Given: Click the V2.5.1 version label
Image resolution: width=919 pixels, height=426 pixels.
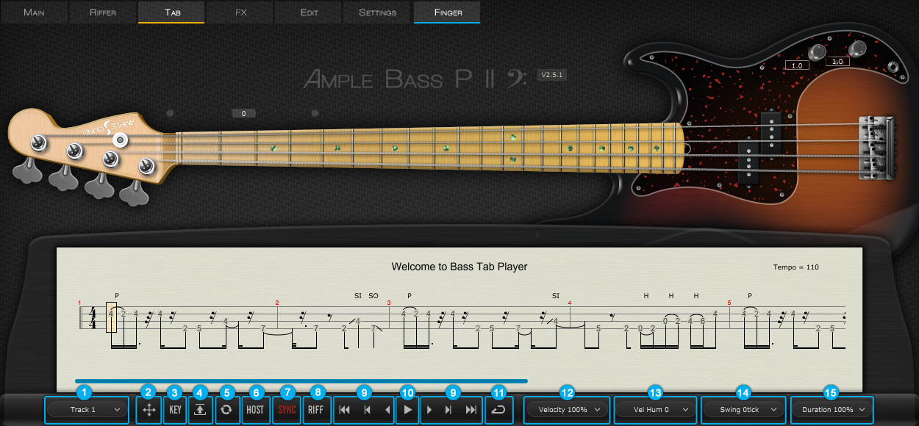Looking at the screenshot, I should coord(552,75).
